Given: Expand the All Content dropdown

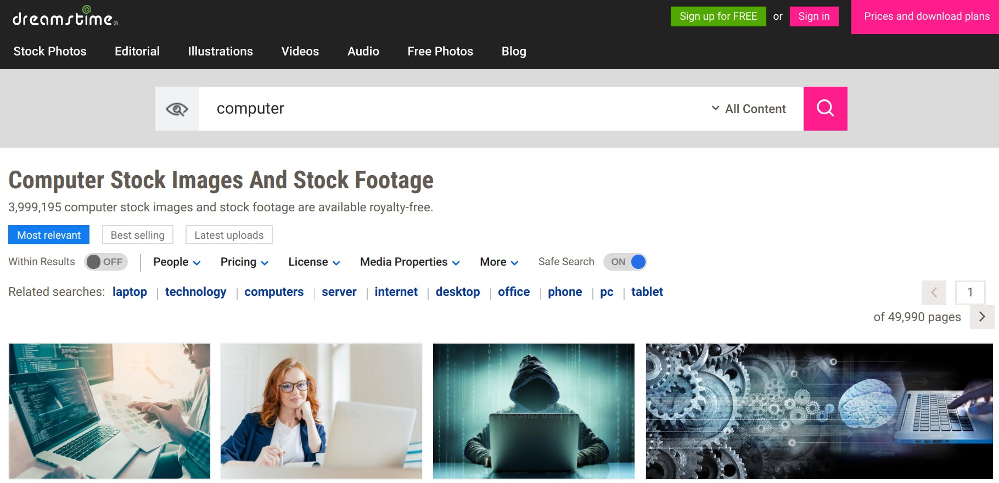Looking at the screenshot, I should click(749, 109).
